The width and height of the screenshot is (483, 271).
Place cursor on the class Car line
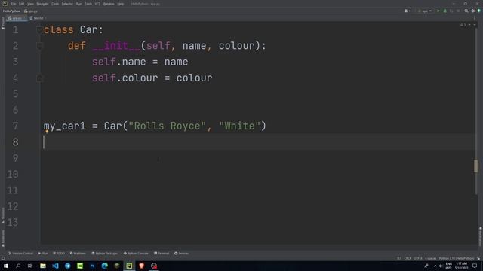pyautogui.click(x=73, y=30)
